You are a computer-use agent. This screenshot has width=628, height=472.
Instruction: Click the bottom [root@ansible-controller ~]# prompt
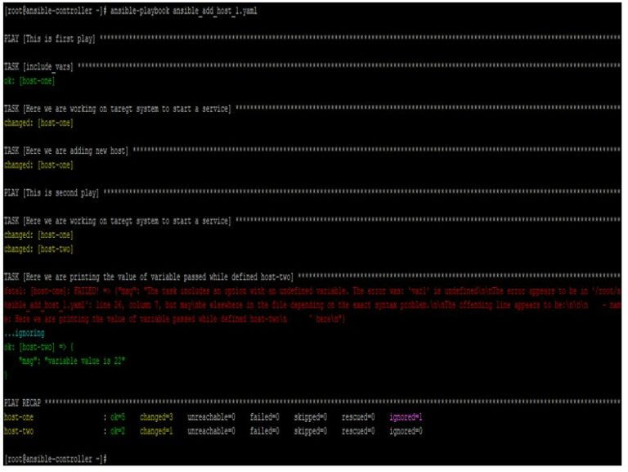tap(56, 459)
